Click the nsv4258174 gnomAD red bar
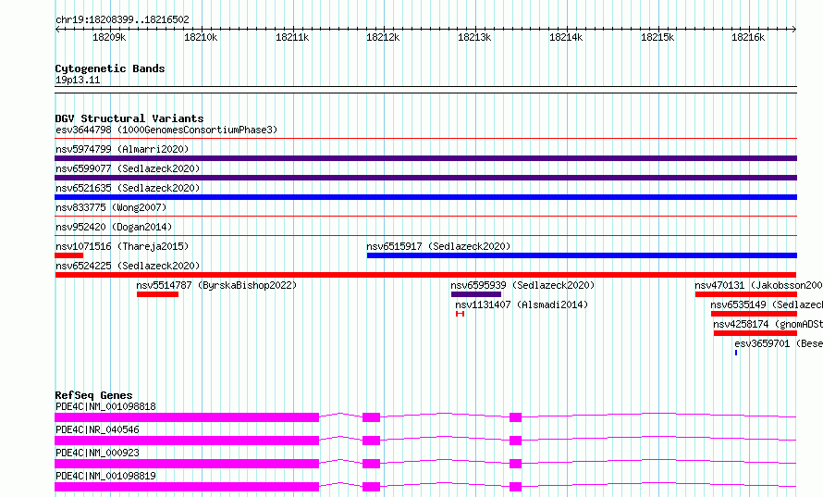 pyautogui.click(x=755, y=333)
